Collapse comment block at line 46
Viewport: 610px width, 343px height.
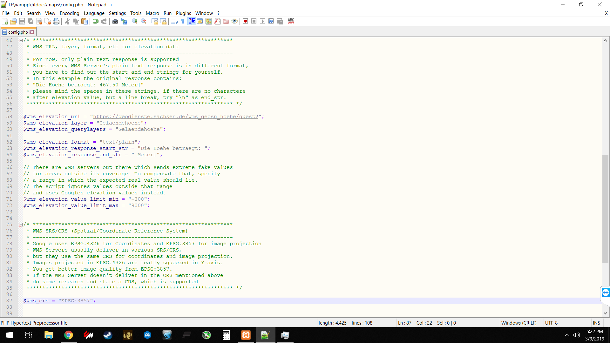pyautogui.click(x=21, y=40)
